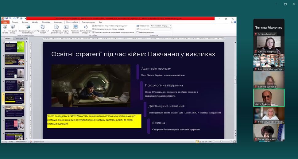Click Set Up Slide Show icon
This screenshot has height=159, width=298.
coord(57,29)
